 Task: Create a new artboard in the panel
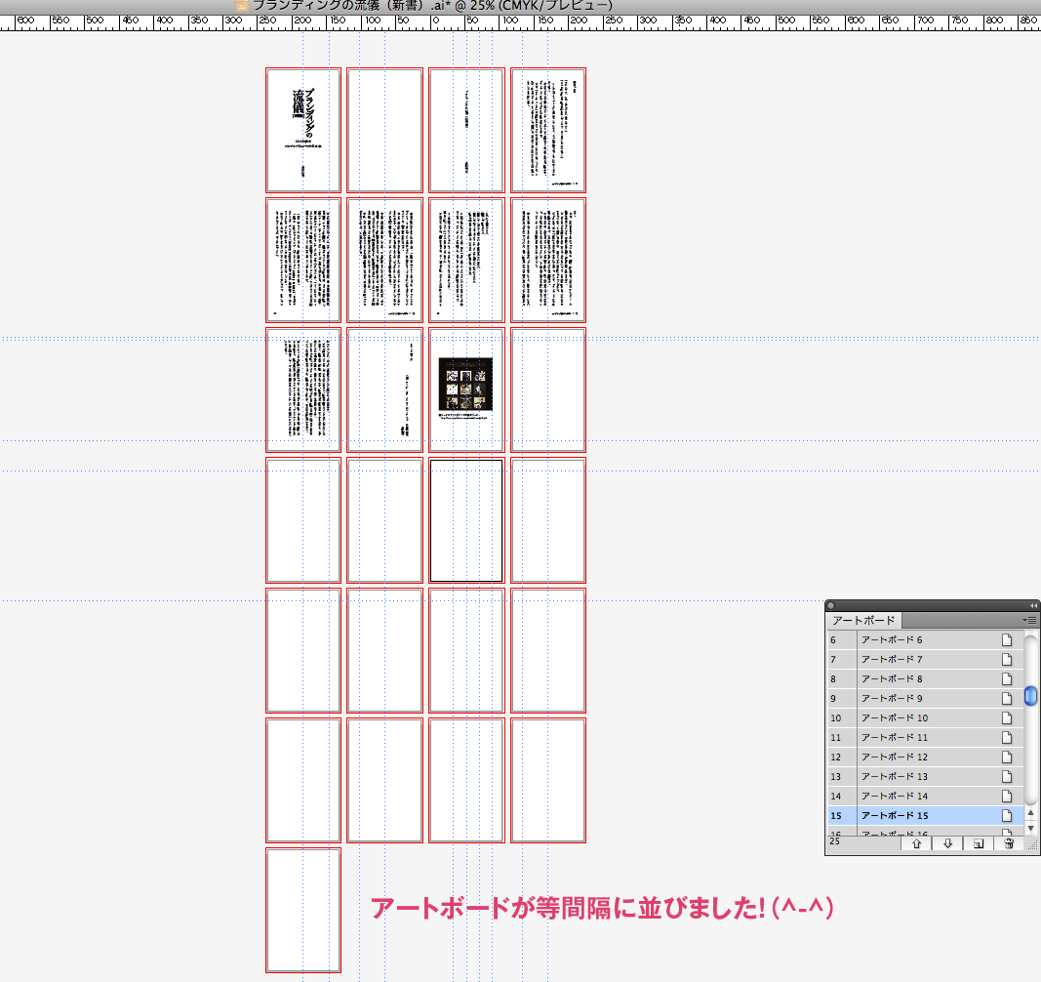[978, 843]
